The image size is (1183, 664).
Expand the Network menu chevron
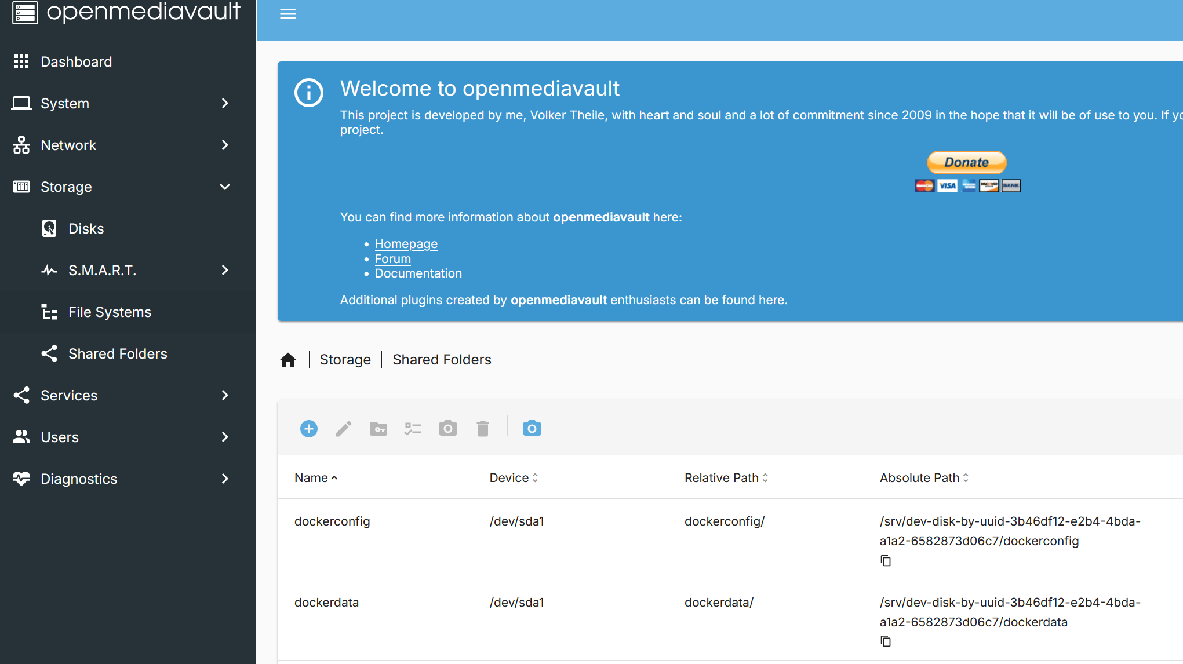225,145
